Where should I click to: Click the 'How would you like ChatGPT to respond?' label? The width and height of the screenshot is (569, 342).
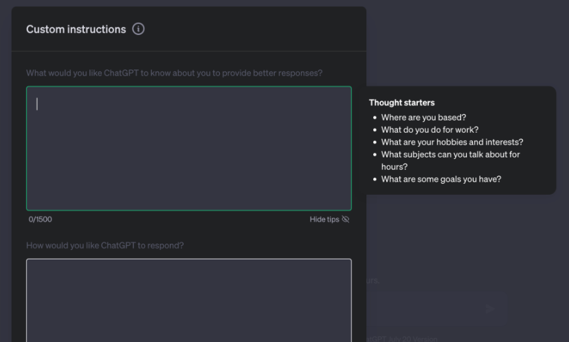tap(105, 246)
